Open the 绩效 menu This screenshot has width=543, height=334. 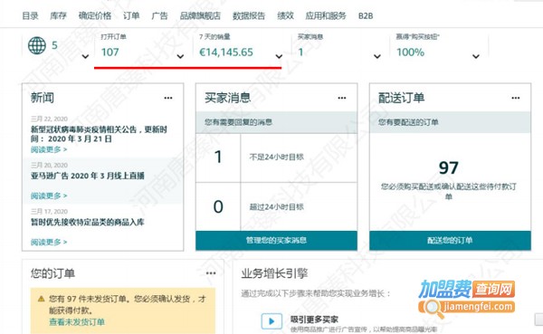tap(285, 15)
